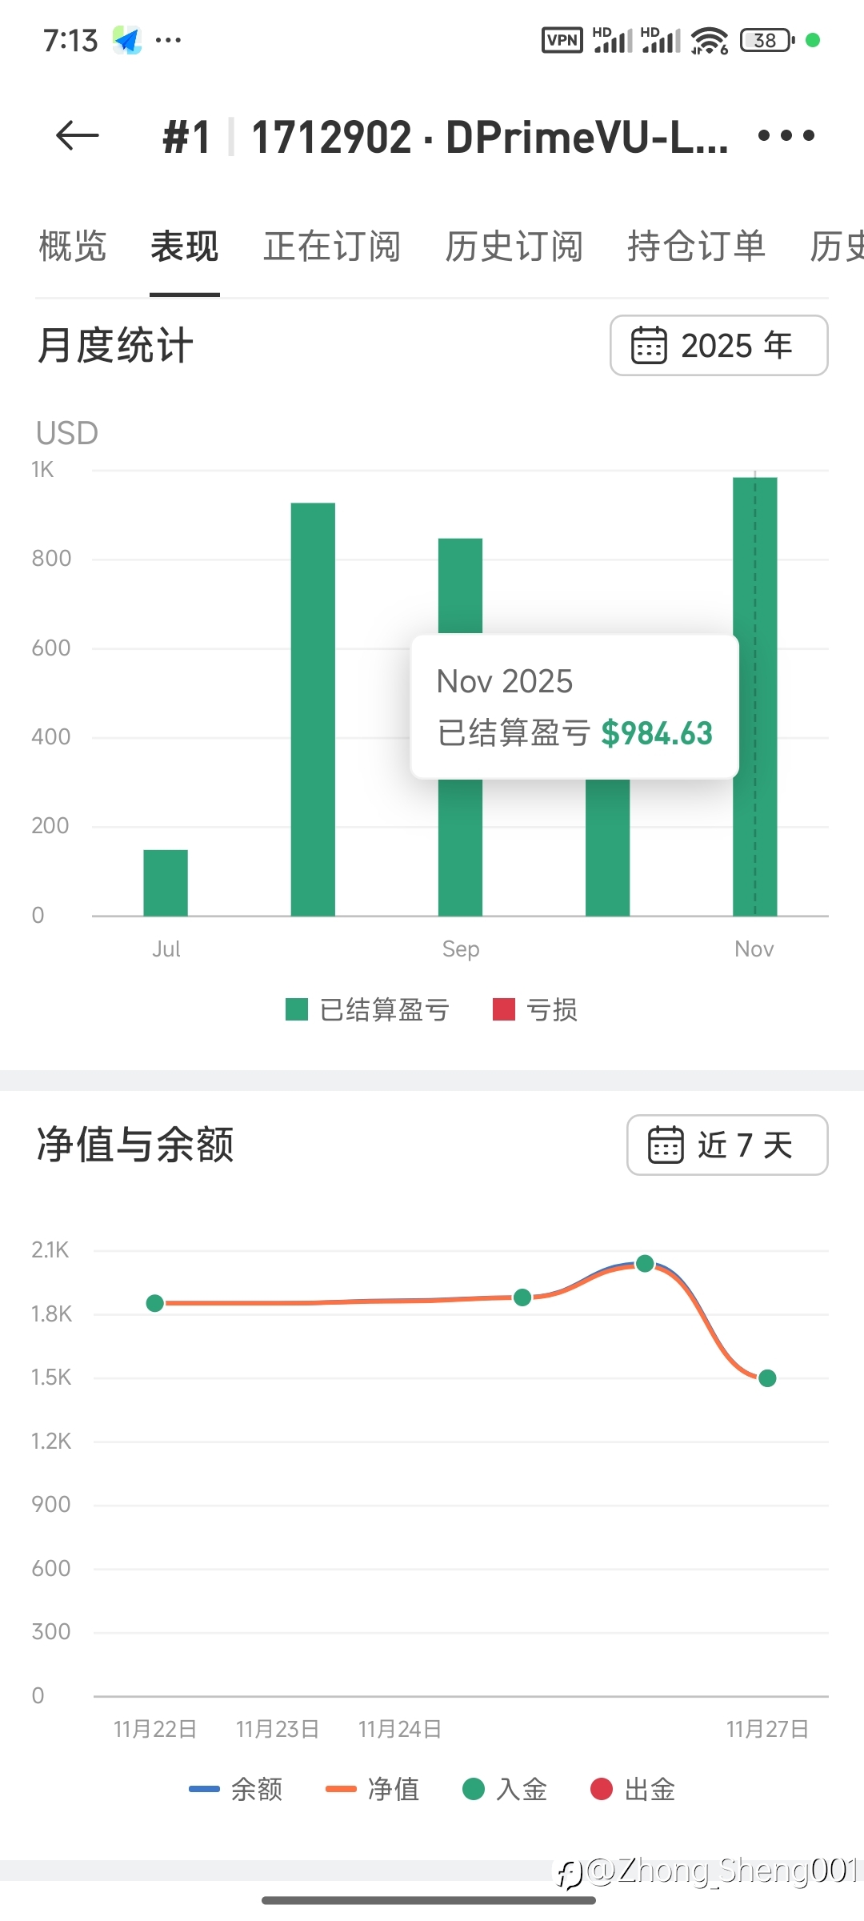Tap the Wi-Fi status icon
The width and height of the screenshot is (864, 1921).
point(710,40)
